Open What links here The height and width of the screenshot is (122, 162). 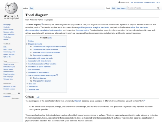click(x=9, y=64)
